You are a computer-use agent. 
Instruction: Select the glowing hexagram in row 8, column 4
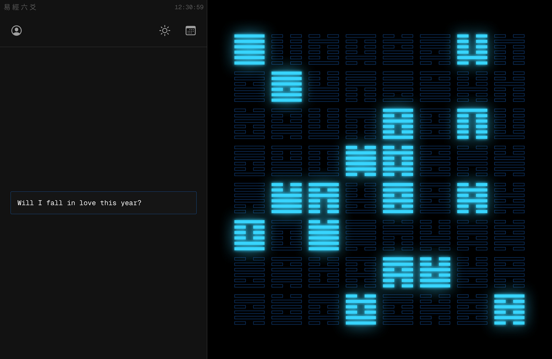tap(361, 309)
